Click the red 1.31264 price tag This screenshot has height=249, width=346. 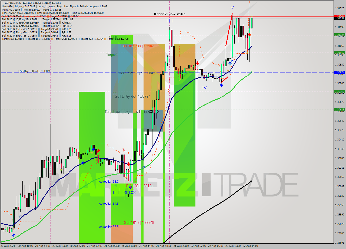coord(340,16)
